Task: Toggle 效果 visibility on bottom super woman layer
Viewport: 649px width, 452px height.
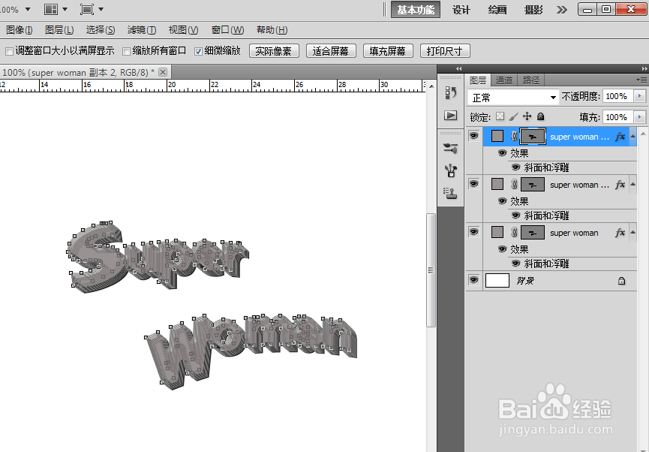Action: [x=503, y=249]
